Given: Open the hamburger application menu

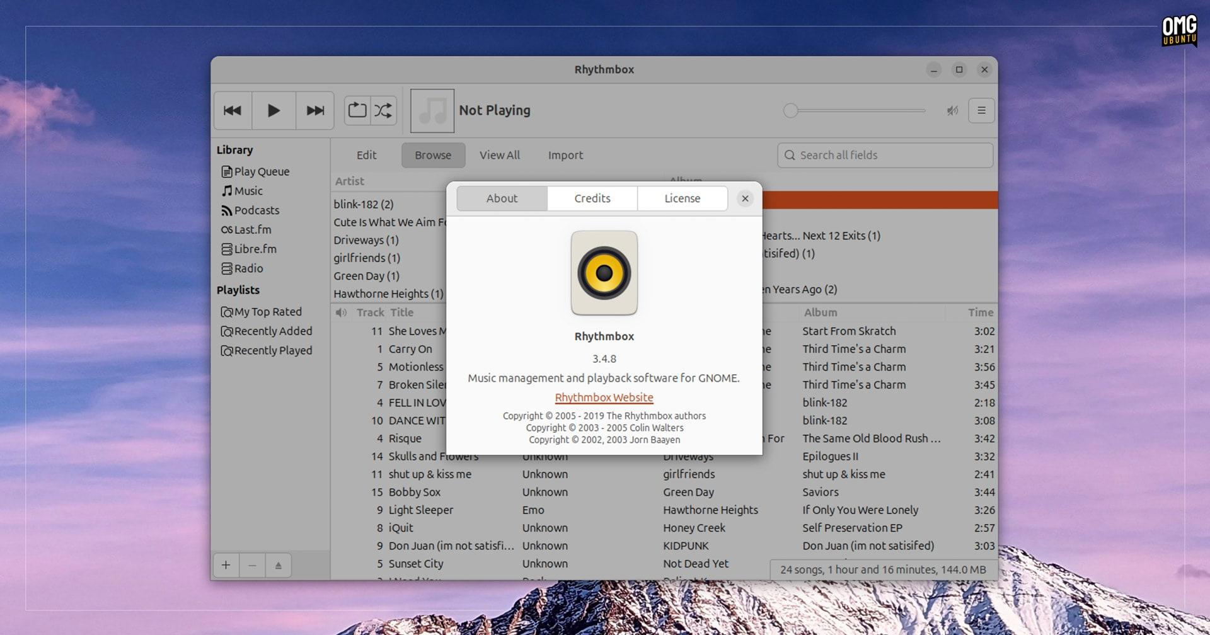Looking at the screenshot, I should 981,111.
